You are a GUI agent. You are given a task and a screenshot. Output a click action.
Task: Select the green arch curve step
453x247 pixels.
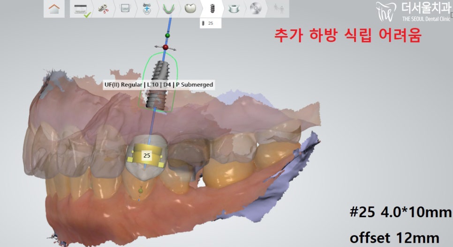(168, 8)
